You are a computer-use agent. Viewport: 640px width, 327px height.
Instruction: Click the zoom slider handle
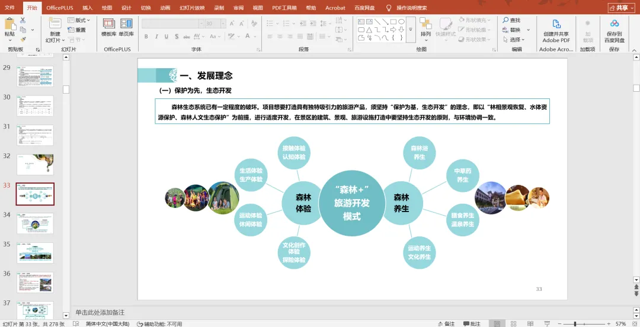click(575, 323)
